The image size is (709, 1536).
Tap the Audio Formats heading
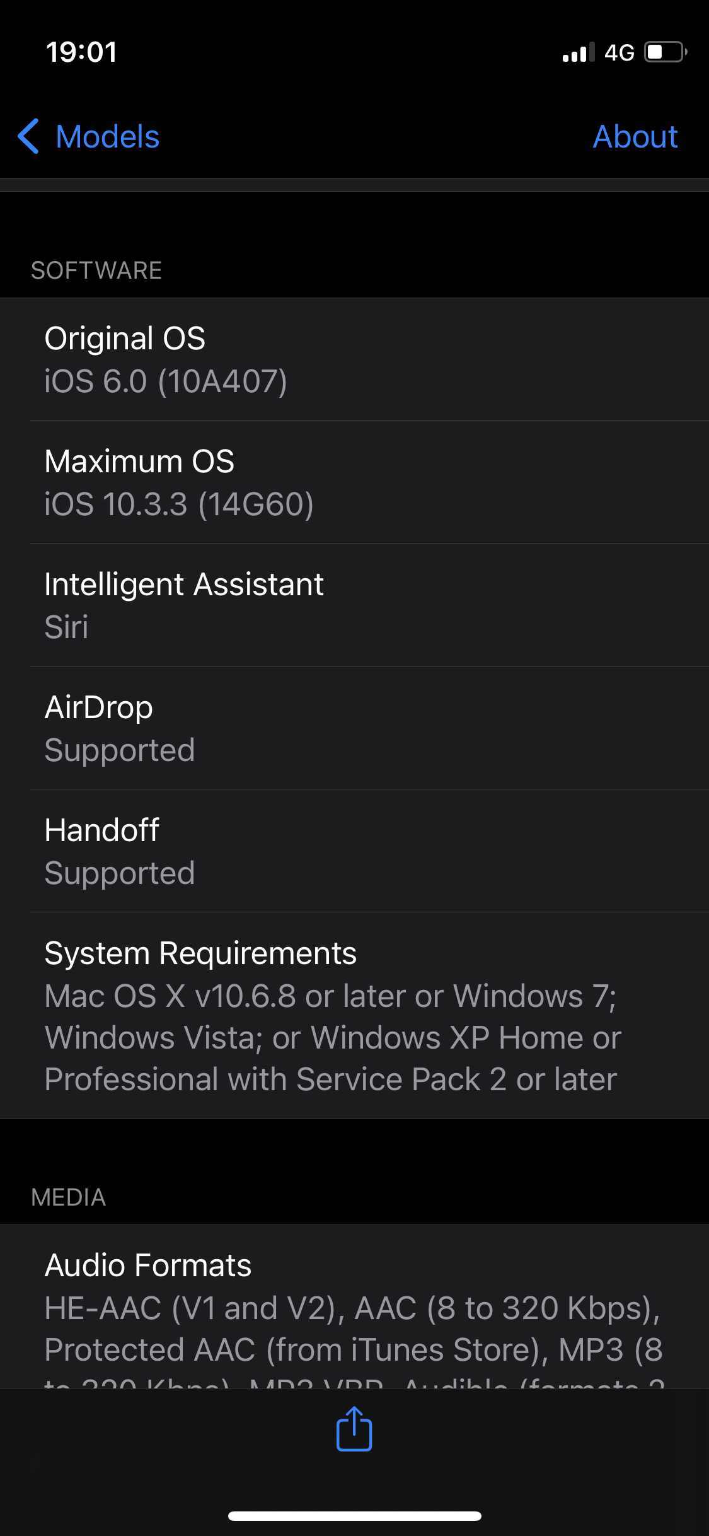[x=148, y=1265]
